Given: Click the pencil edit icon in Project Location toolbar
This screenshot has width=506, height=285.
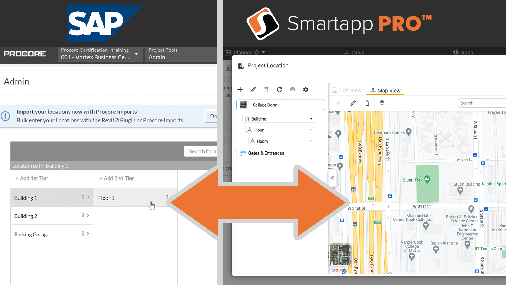Looking at the screenshot, I should click(253, 89).
